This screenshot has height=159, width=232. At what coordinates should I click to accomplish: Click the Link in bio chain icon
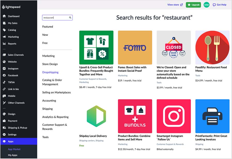(4, 89)
